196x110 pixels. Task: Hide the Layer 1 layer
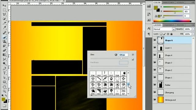[x=155, y=48]
